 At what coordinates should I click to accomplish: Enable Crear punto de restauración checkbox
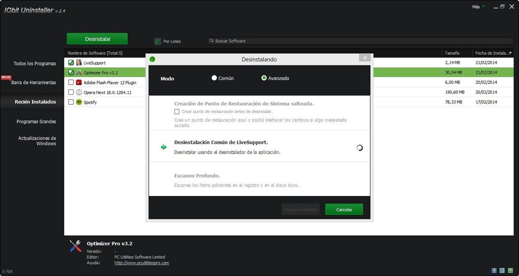(x=177, y=112)
